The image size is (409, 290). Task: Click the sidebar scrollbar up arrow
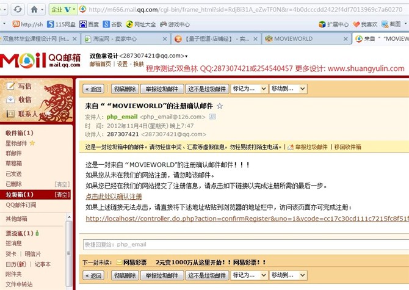(x=69, y=217)
